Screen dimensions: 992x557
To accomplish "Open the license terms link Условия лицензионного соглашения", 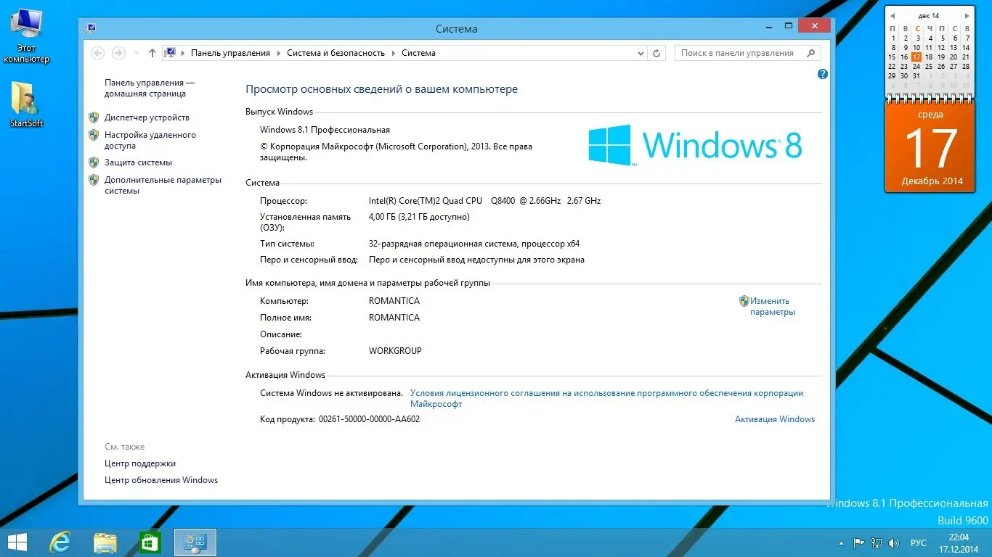I will point(606,398).
